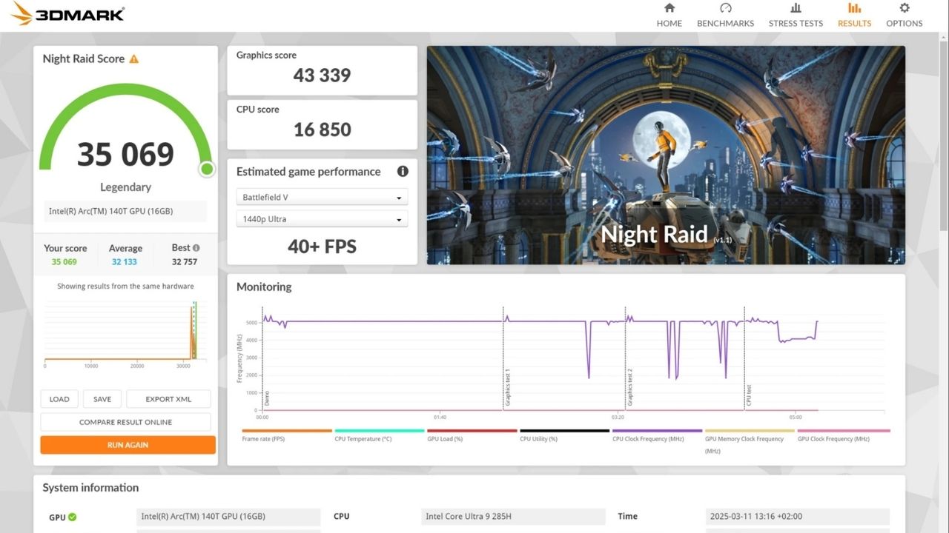Click CPU Clock Frequency purple legend swatch
Viewport: 949px width, 533px height.
pos(657,431)
